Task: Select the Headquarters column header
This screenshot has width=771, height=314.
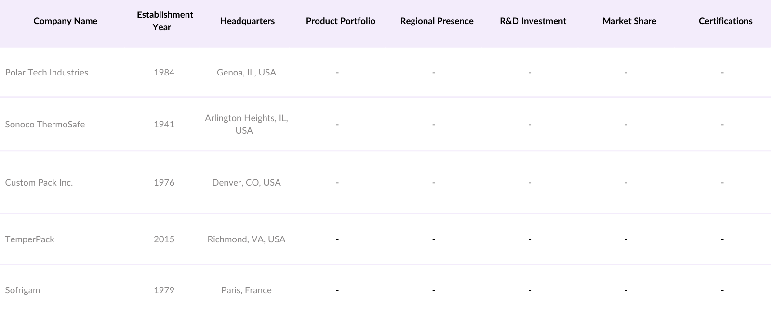Action: (x=247, y=21)
